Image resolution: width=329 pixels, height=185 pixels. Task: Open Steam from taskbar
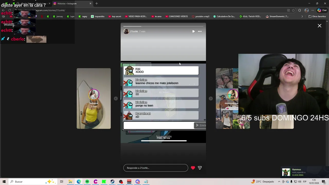coord(112,182)
